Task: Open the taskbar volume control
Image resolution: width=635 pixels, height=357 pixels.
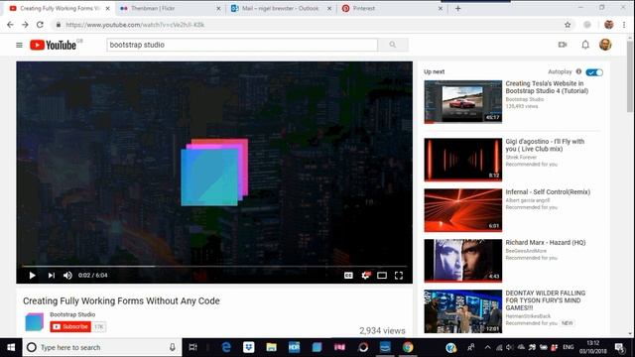Action: [510, 347]
